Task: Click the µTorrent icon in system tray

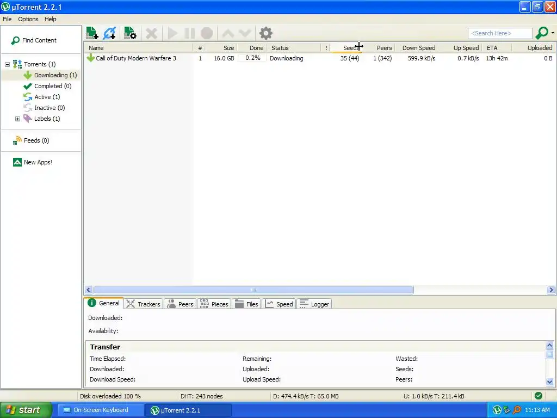Action: (x=497, y=410)
